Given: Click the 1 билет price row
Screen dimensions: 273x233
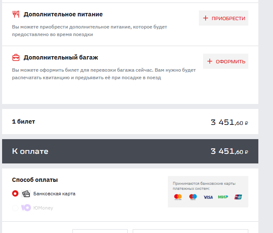Looking at the screenshot, I should (130, 122).
